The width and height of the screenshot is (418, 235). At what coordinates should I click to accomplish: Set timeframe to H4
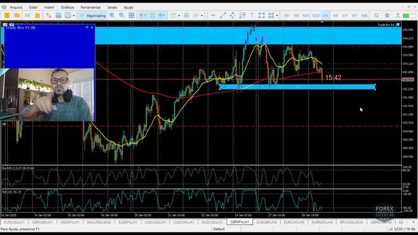pyautogui.click(x=335, y=16)
